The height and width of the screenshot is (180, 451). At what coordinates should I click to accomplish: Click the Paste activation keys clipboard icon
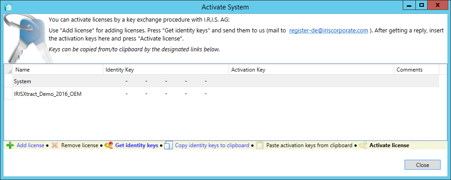[x=259, y=145]
